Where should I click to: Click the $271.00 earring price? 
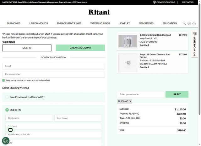[x=183, y=54]
